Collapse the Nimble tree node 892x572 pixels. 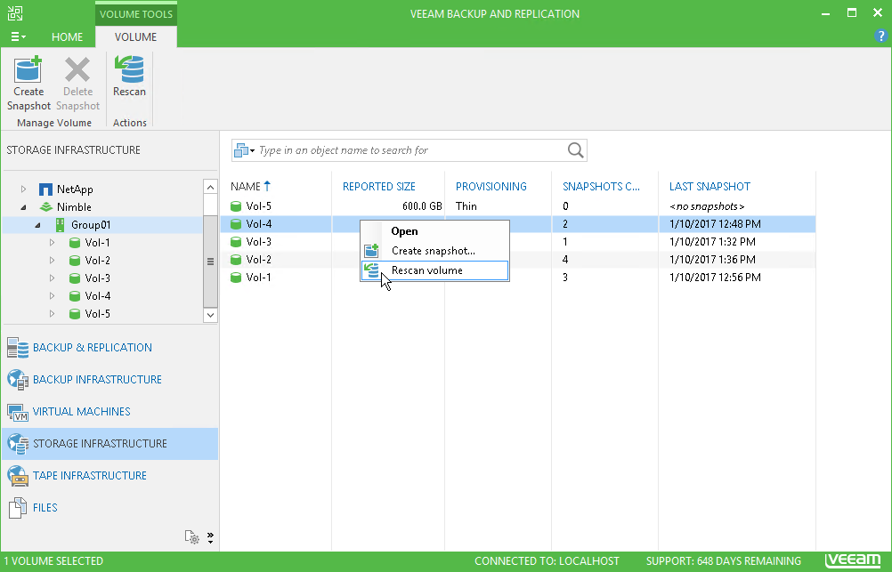23,207
